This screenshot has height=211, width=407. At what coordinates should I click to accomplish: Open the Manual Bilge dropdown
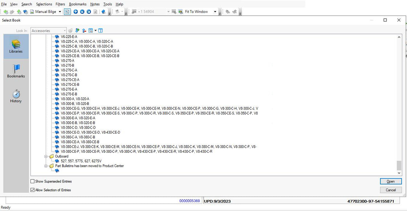60,12
